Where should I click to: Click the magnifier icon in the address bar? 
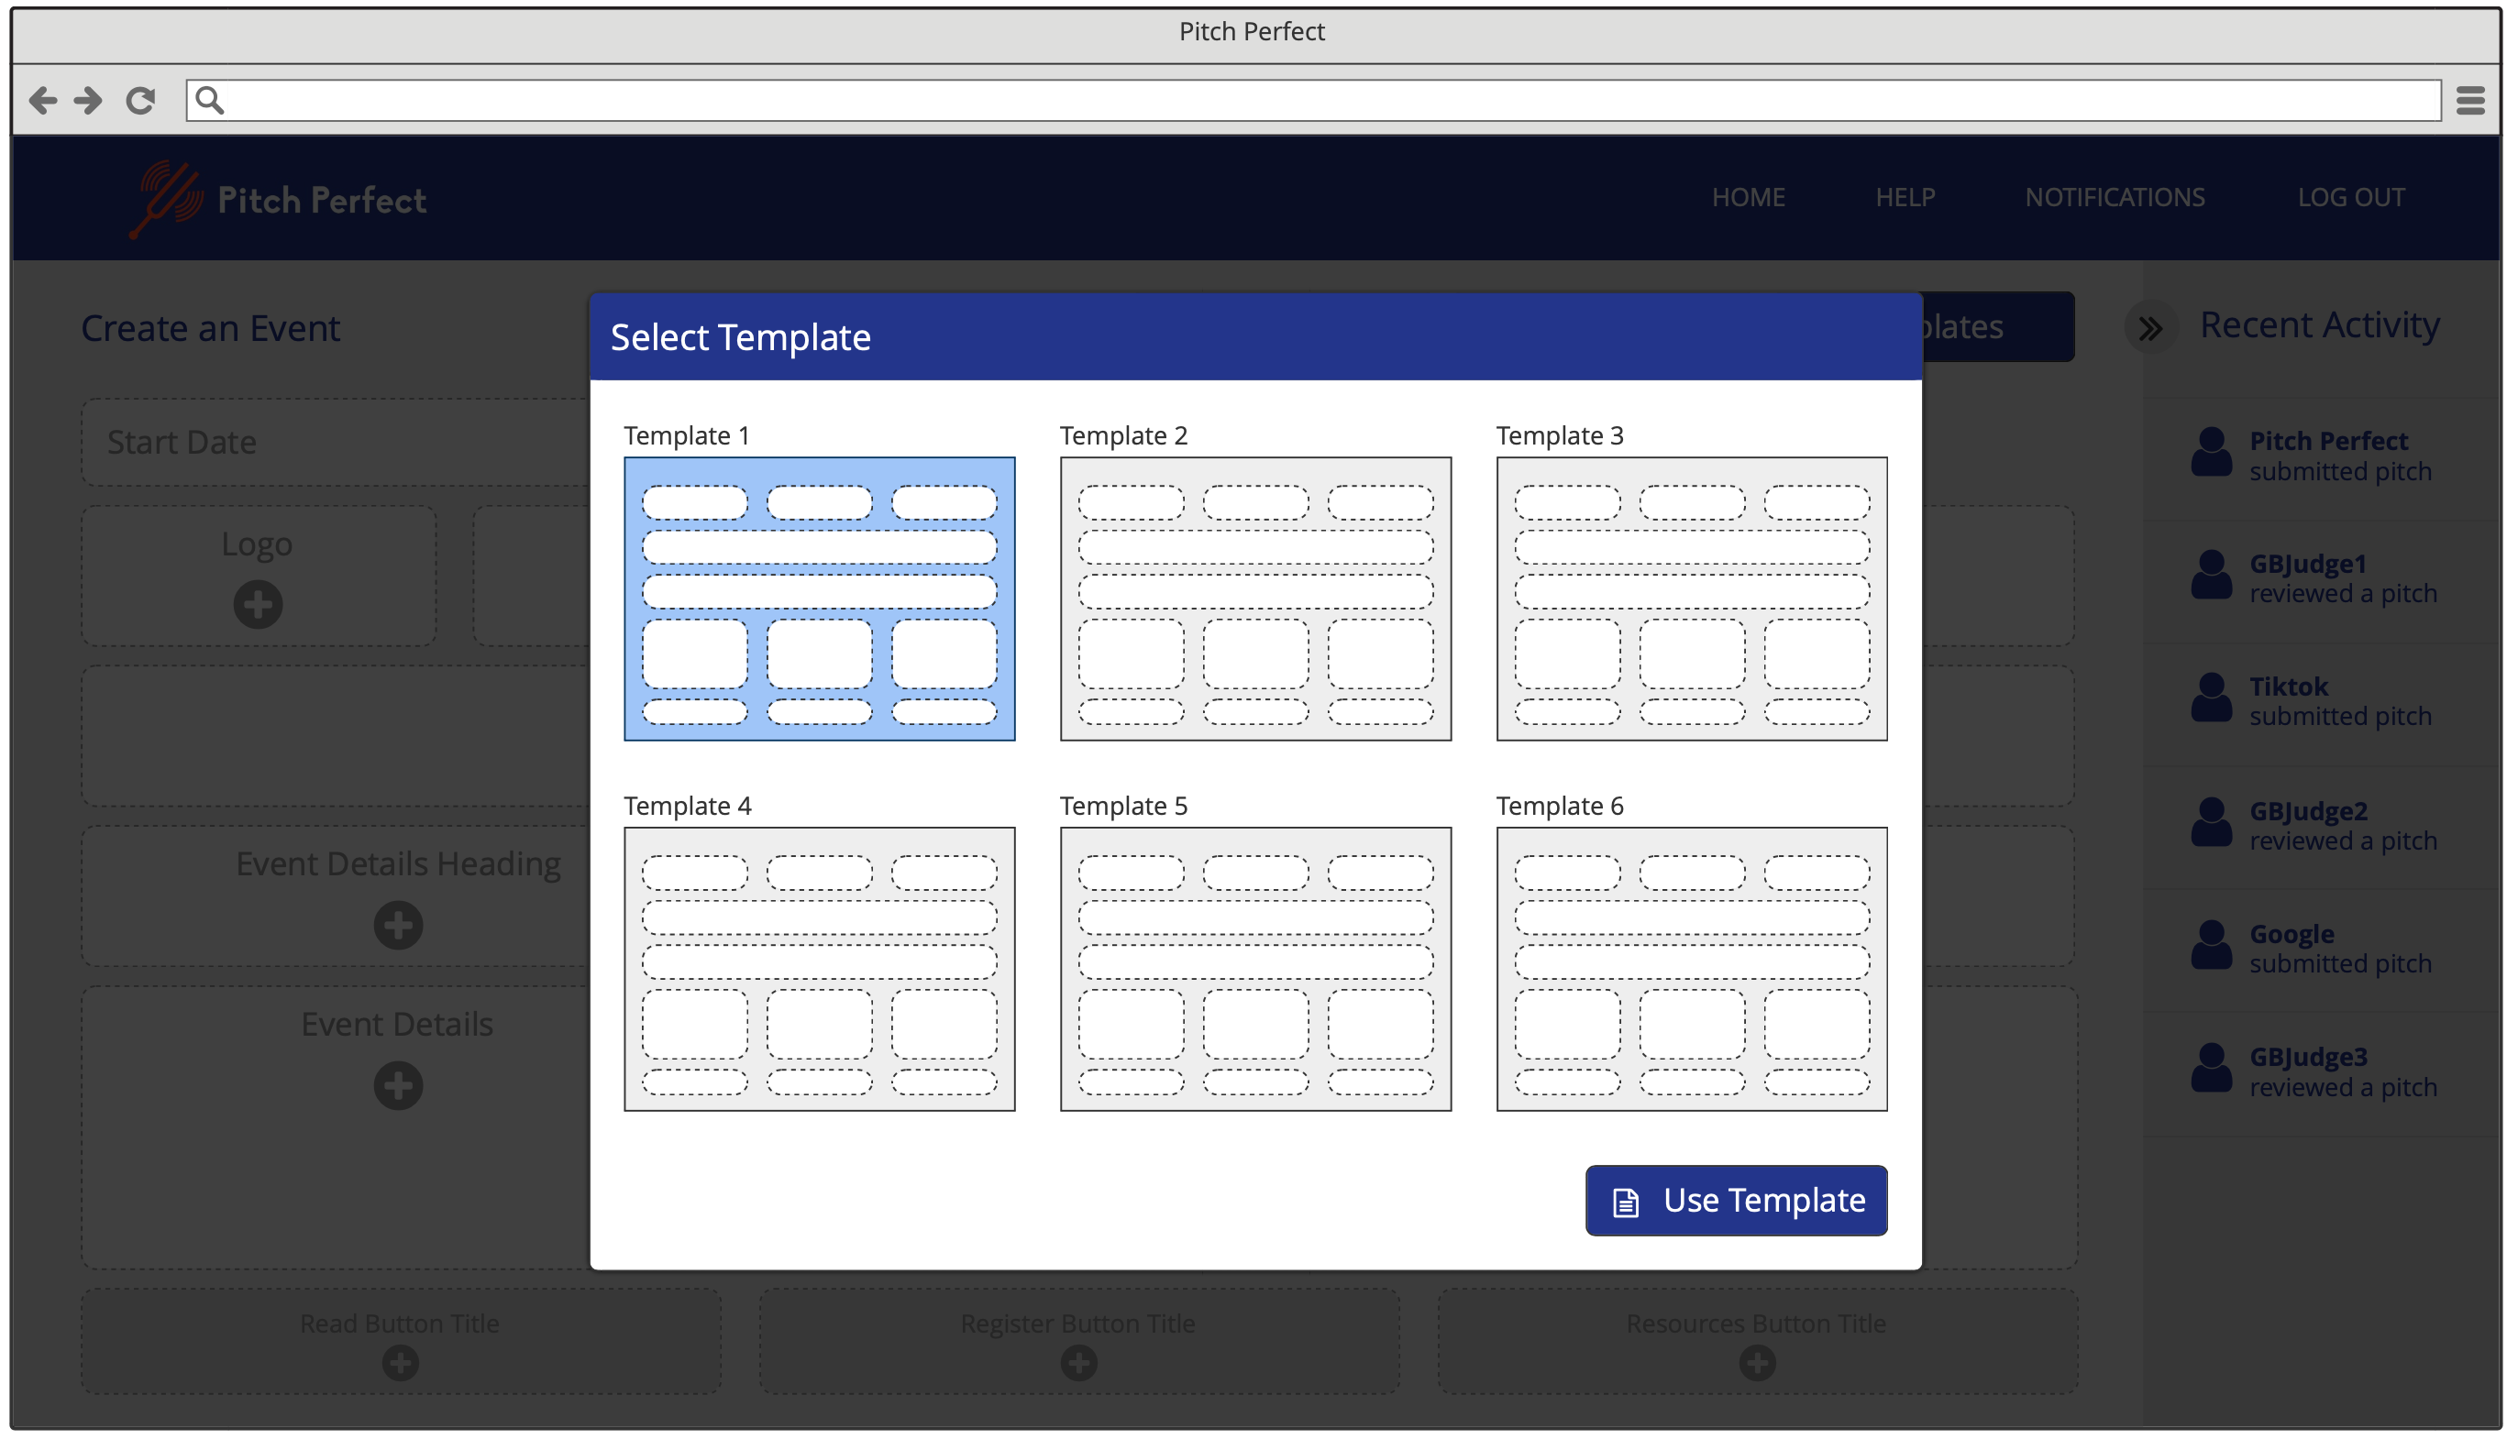(x=210, y=100)
